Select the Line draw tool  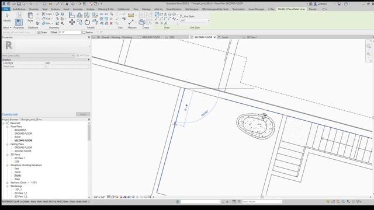point(157,14)
